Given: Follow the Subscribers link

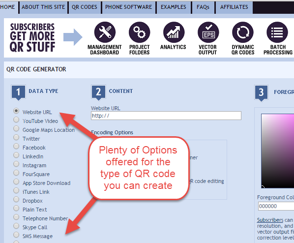Looking at the screenshot, I should 270,220.
